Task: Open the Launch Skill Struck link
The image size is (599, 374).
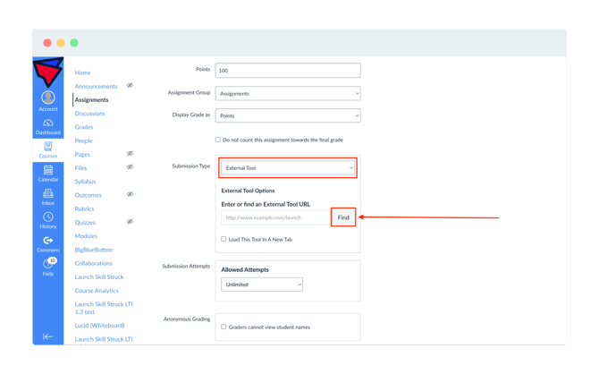Action: pos(99,276)
